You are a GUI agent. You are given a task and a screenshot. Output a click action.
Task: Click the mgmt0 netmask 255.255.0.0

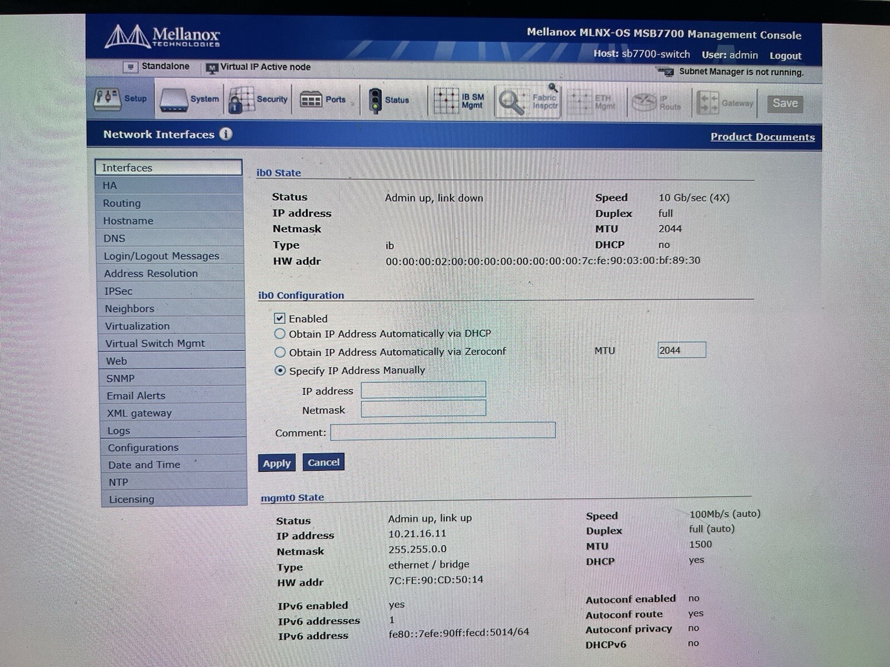point(417,549)
